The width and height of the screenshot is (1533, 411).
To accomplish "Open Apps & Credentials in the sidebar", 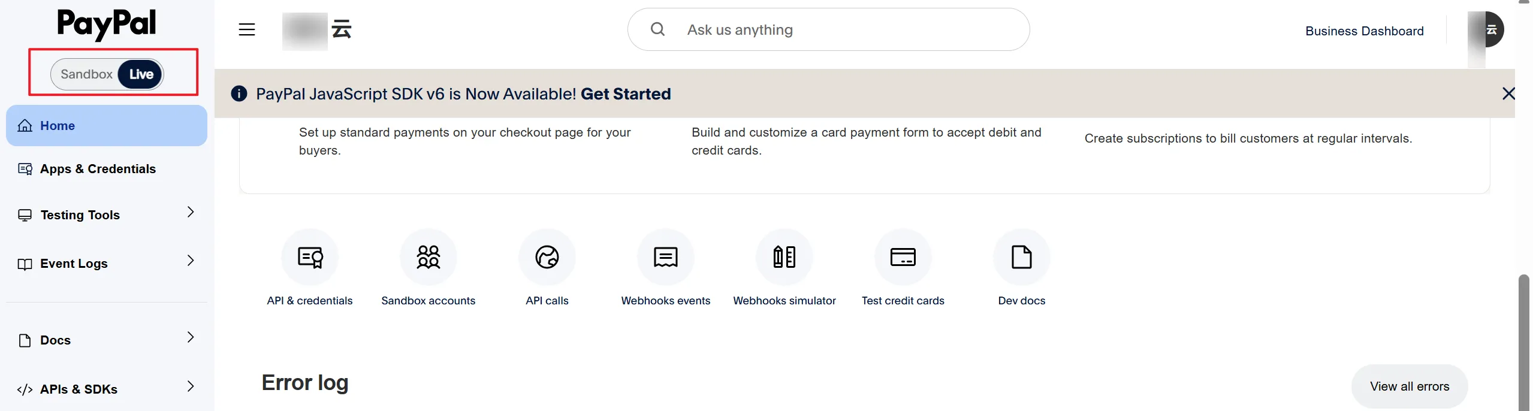I will 98,169.
